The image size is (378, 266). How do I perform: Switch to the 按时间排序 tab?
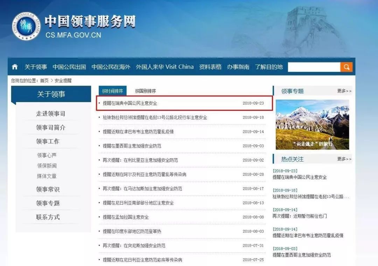pos(113,90)
